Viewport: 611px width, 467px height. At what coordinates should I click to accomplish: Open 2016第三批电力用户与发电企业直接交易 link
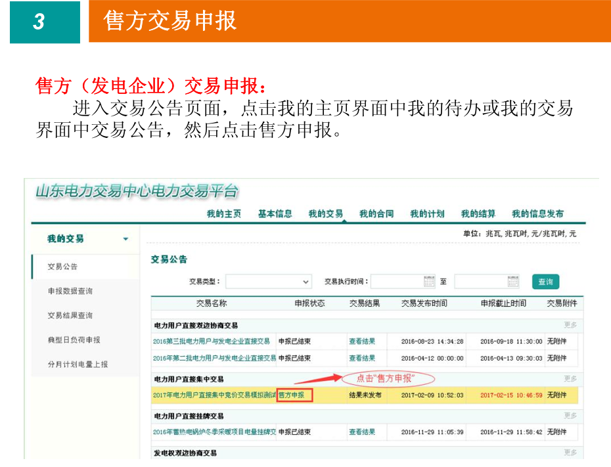211,341
